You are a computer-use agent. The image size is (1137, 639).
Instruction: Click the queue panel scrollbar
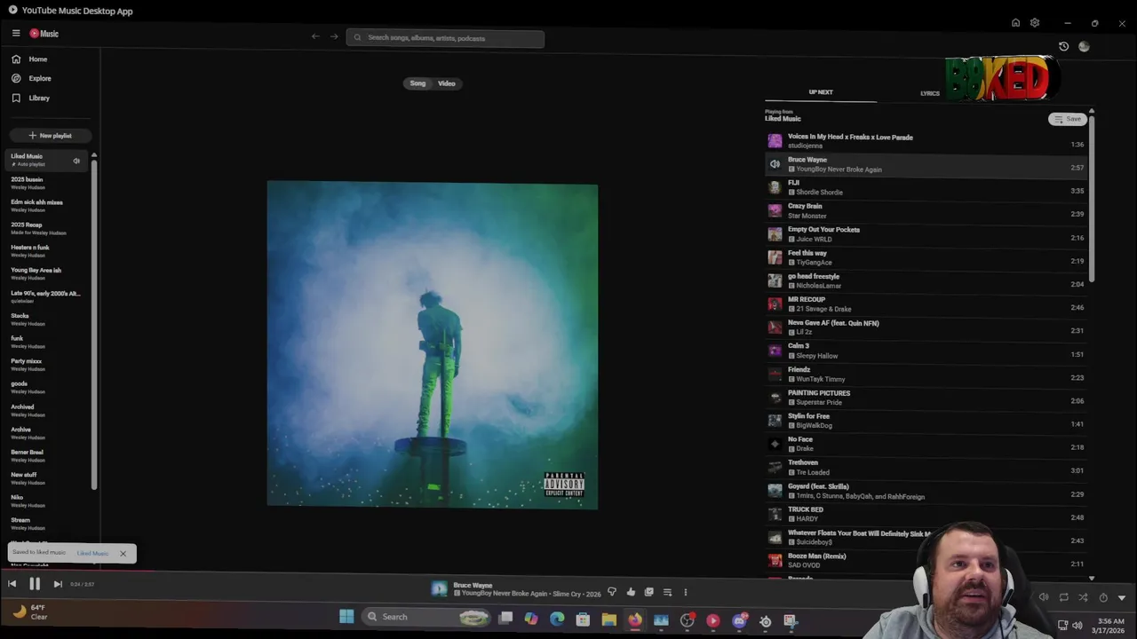[1092, 199]
